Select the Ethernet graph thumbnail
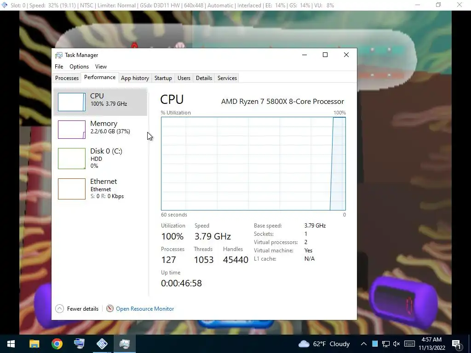Image resolution: width=471 pixels, height=353 pixels. (71, 189)
